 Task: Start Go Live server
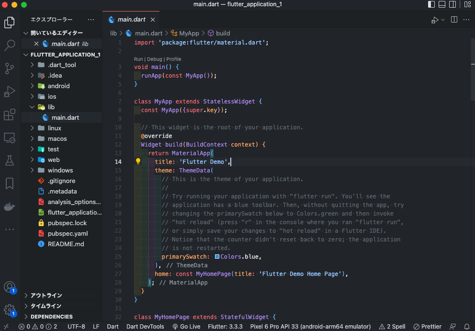tap(186, 326)
